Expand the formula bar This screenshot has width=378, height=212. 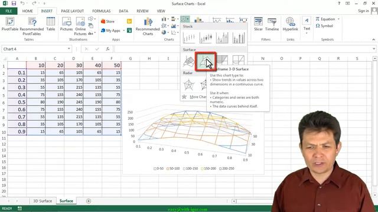click(x=374, y=49)
